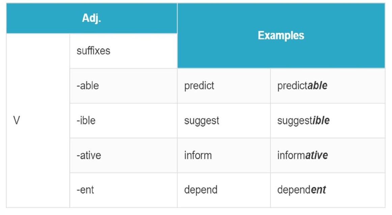Click the word dependent

pos(302,190)
